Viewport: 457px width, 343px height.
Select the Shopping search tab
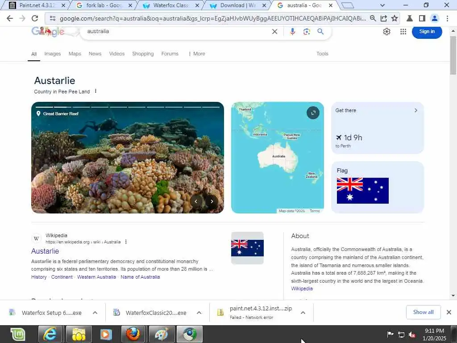143,54
